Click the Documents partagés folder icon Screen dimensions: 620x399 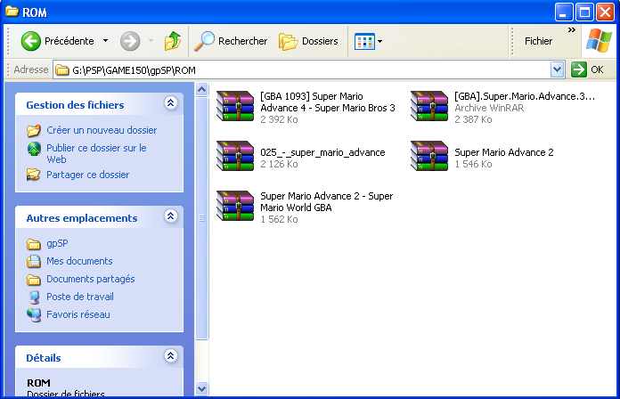(34, 280)
